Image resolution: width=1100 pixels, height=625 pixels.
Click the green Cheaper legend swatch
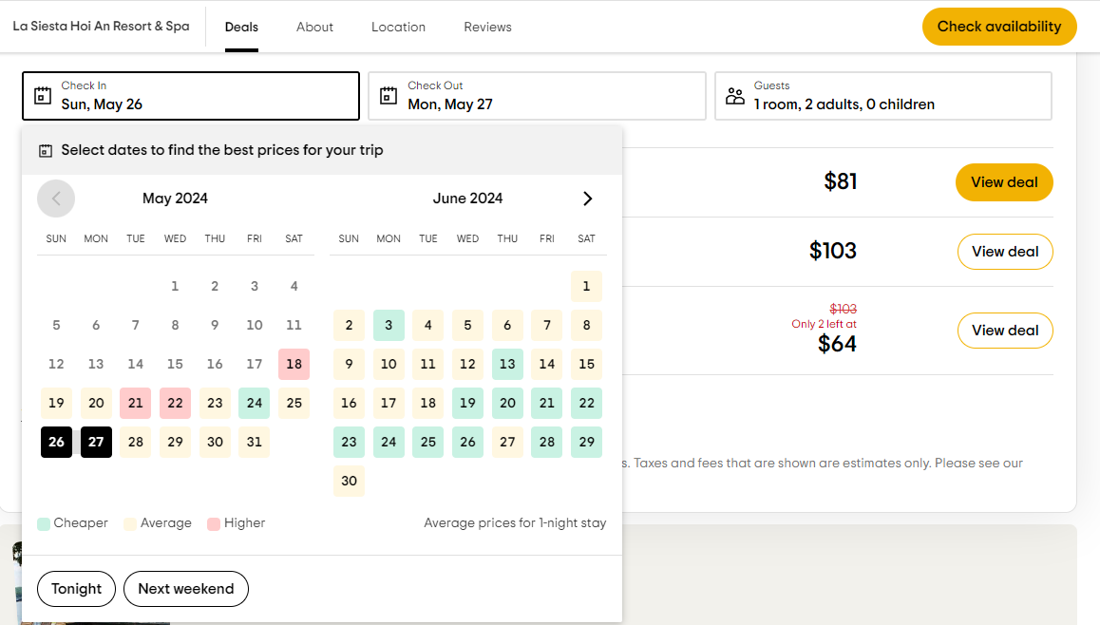pos(44,524)
